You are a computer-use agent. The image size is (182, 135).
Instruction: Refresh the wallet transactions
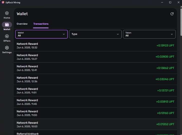pyautogui.click(x=172, y=14)
